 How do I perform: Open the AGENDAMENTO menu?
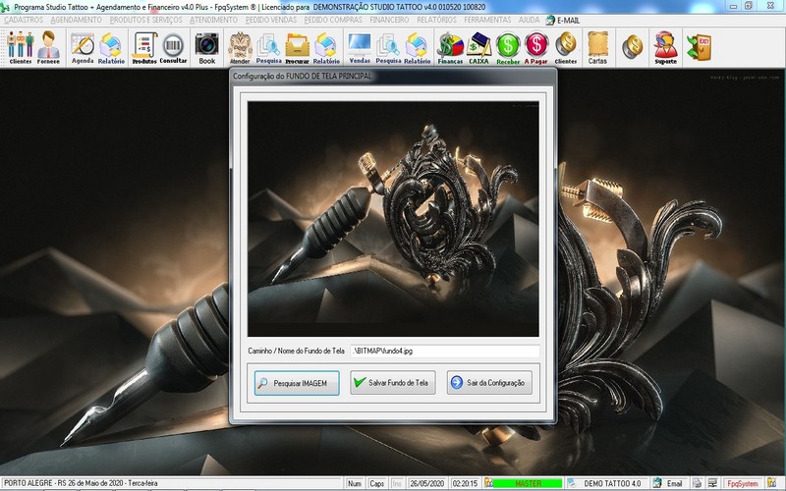click(x=77, y=20)
